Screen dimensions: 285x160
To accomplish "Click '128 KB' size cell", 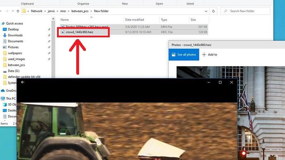I will pyautogui.click(x=203, y=32).
